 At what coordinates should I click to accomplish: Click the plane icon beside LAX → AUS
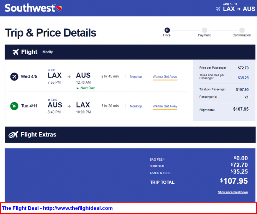(x=218, y=9)
